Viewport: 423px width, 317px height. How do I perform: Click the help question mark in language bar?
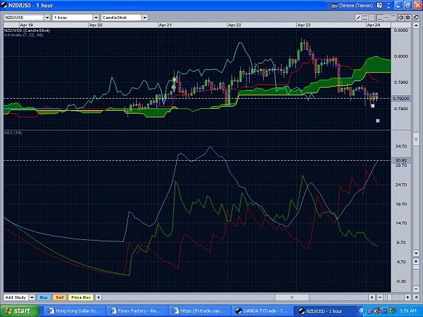point(379,5)
